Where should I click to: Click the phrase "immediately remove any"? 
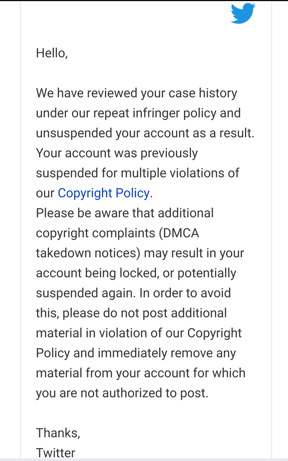coord(167,353)
